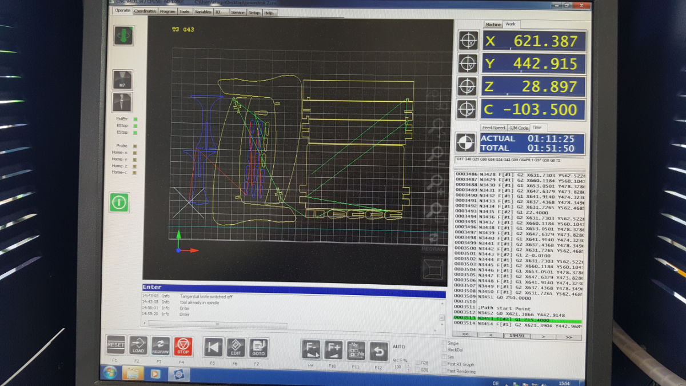Viewport: 686px width, 386px height.
Task: Open the Help tab
Action: 269,13
